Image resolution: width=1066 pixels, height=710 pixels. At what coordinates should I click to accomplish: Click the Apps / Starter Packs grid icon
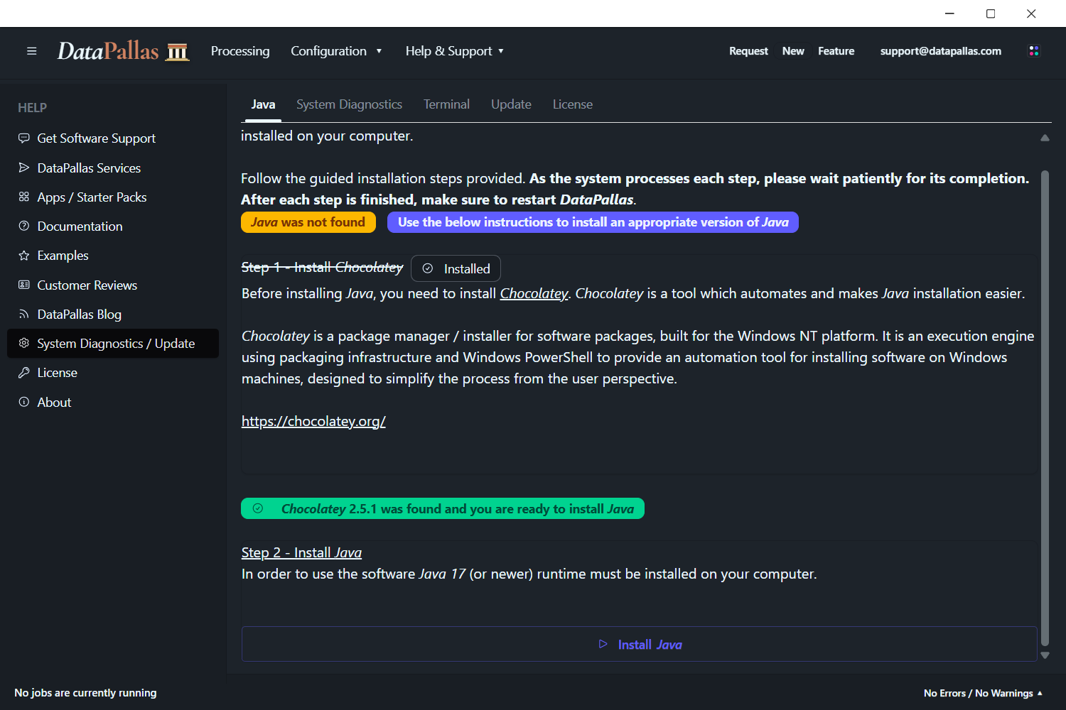pyautogui.click(x=24, y=197)
